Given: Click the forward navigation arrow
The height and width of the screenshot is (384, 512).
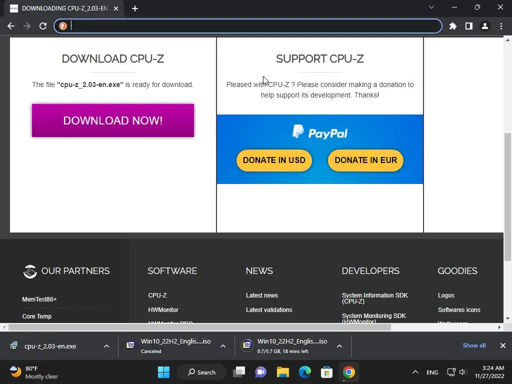Looking at the screenshot, I should (x=27, y=26).
